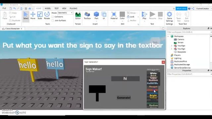Close the Sign Generator window
Image resolution: width=212 pixels, height=119 pixels.
pyautogui.click(x=163, y=62)
